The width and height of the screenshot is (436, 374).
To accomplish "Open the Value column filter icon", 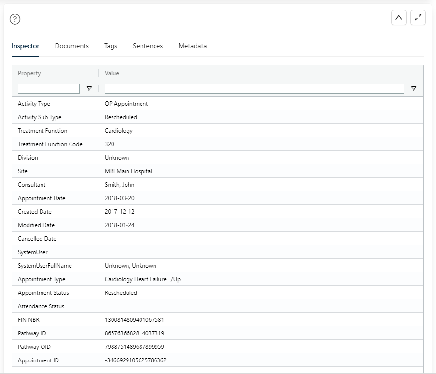I will (413, 89).
